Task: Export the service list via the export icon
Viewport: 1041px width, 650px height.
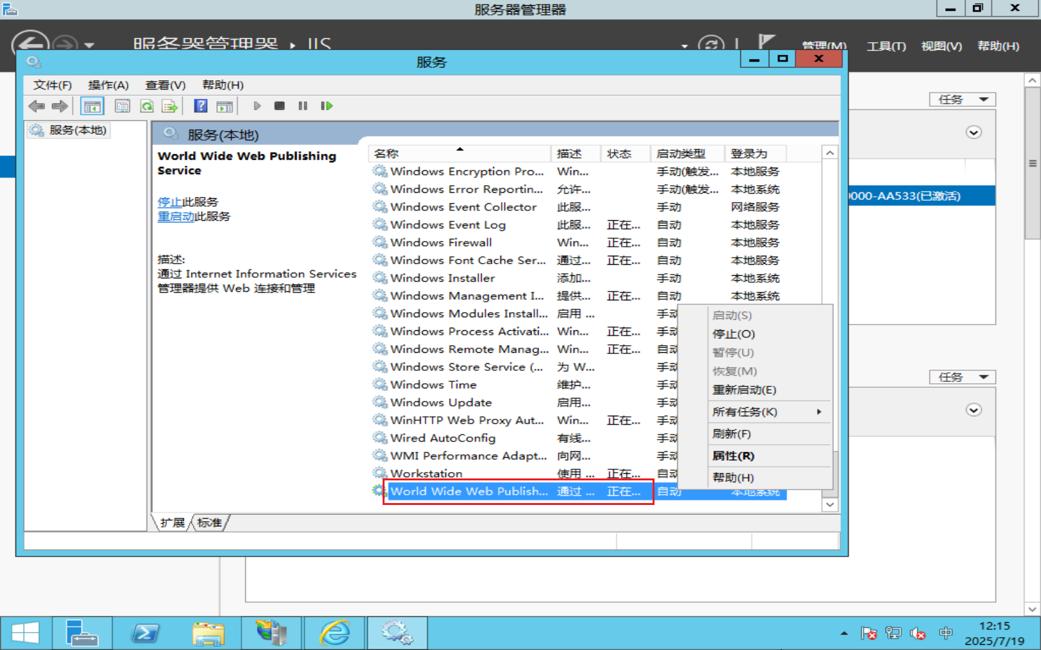Action: tap(170, 106)
